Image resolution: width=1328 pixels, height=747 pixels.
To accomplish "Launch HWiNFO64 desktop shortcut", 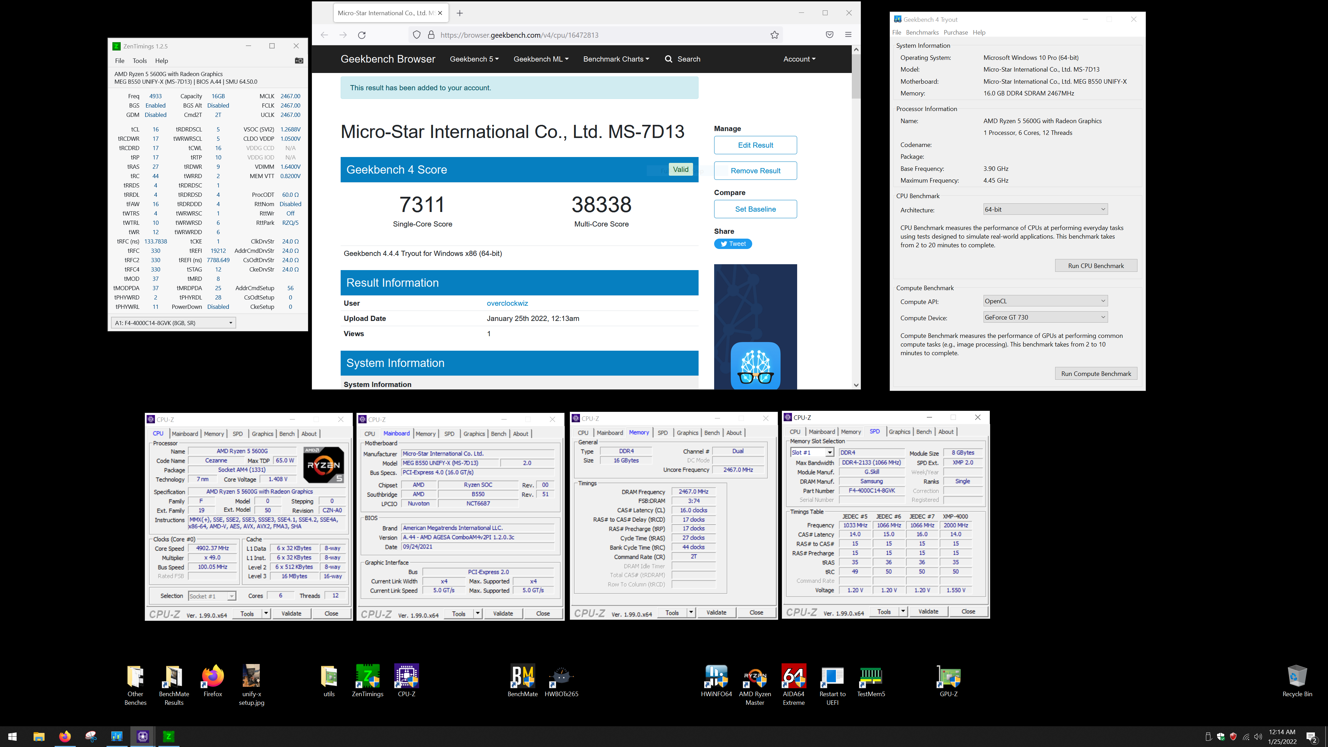I will click(x=716, y=681).
